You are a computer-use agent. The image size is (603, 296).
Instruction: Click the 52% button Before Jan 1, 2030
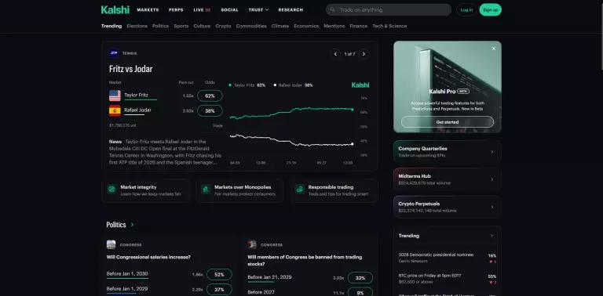coord(219,275)
